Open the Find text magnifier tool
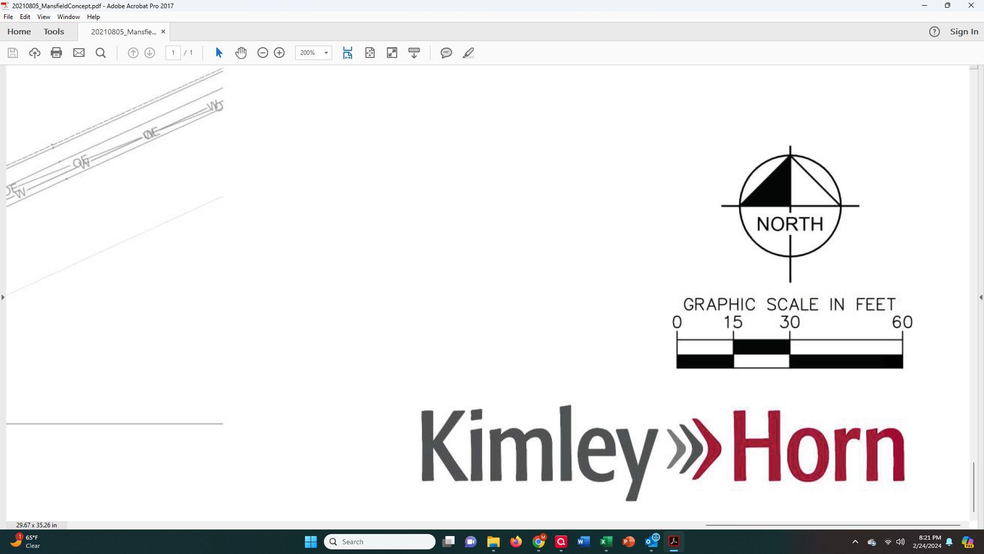The height and width of the screenshot is (554, 984). 101,53
